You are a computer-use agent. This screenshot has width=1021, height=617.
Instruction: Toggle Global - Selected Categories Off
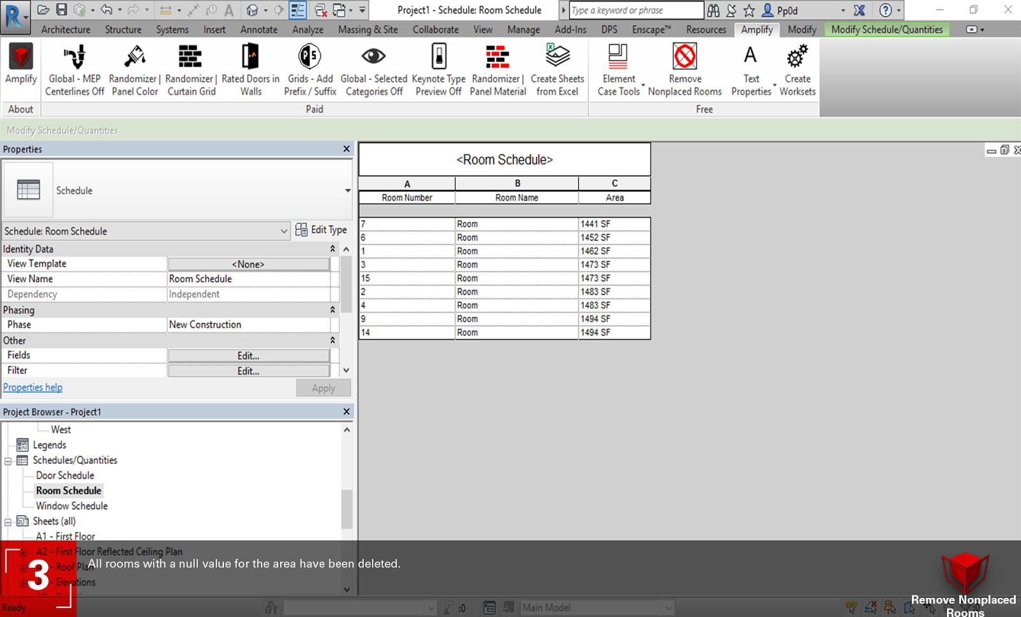[374, 67]
